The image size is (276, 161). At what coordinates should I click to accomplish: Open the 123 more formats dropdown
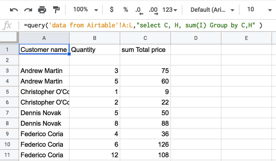click(x=170, y=10)
